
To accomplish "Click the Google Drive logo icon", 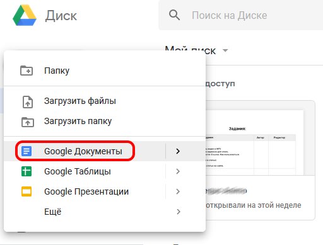I will 25,15.
